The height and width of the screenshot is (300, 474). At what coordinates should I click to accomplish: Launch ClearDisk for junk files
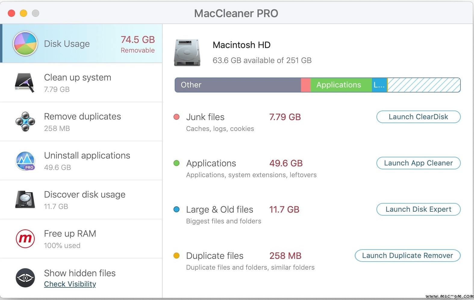coord(418,117)
